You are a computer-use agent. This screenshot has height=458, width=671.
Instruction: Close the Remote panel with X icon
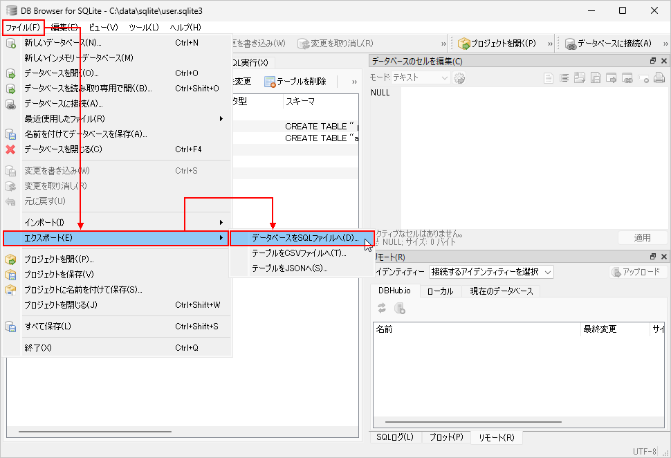coord(664,257)
